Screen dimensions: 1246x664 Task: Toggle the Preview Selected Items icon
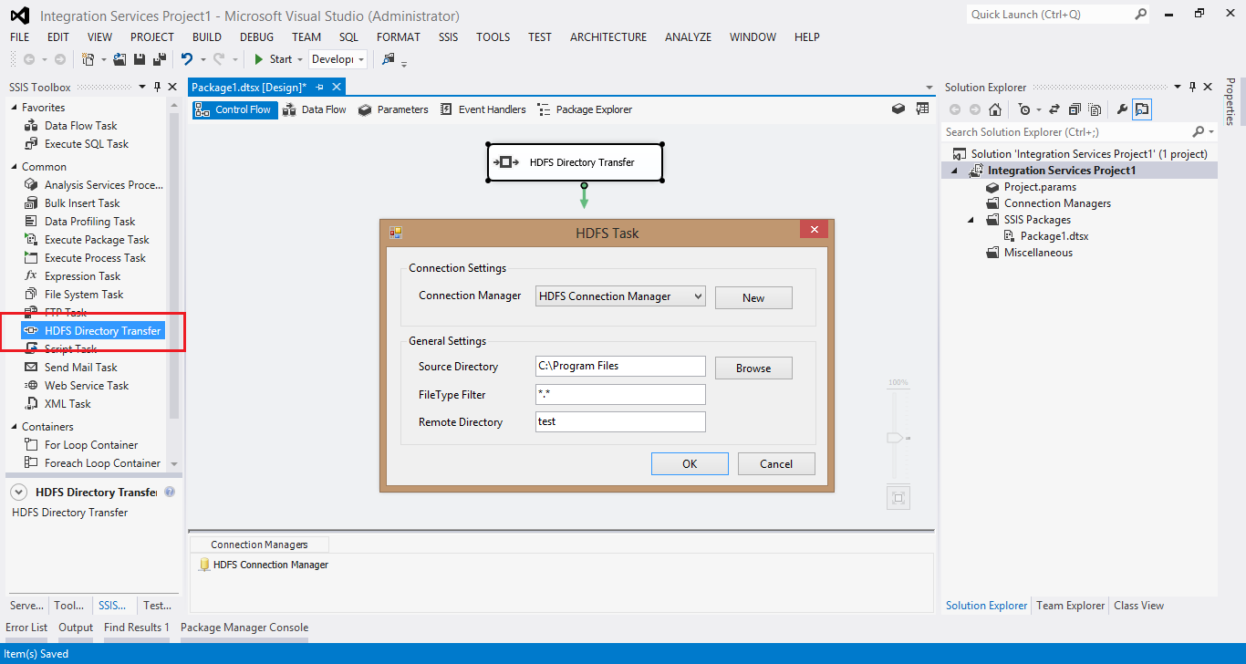(1142, 109)
